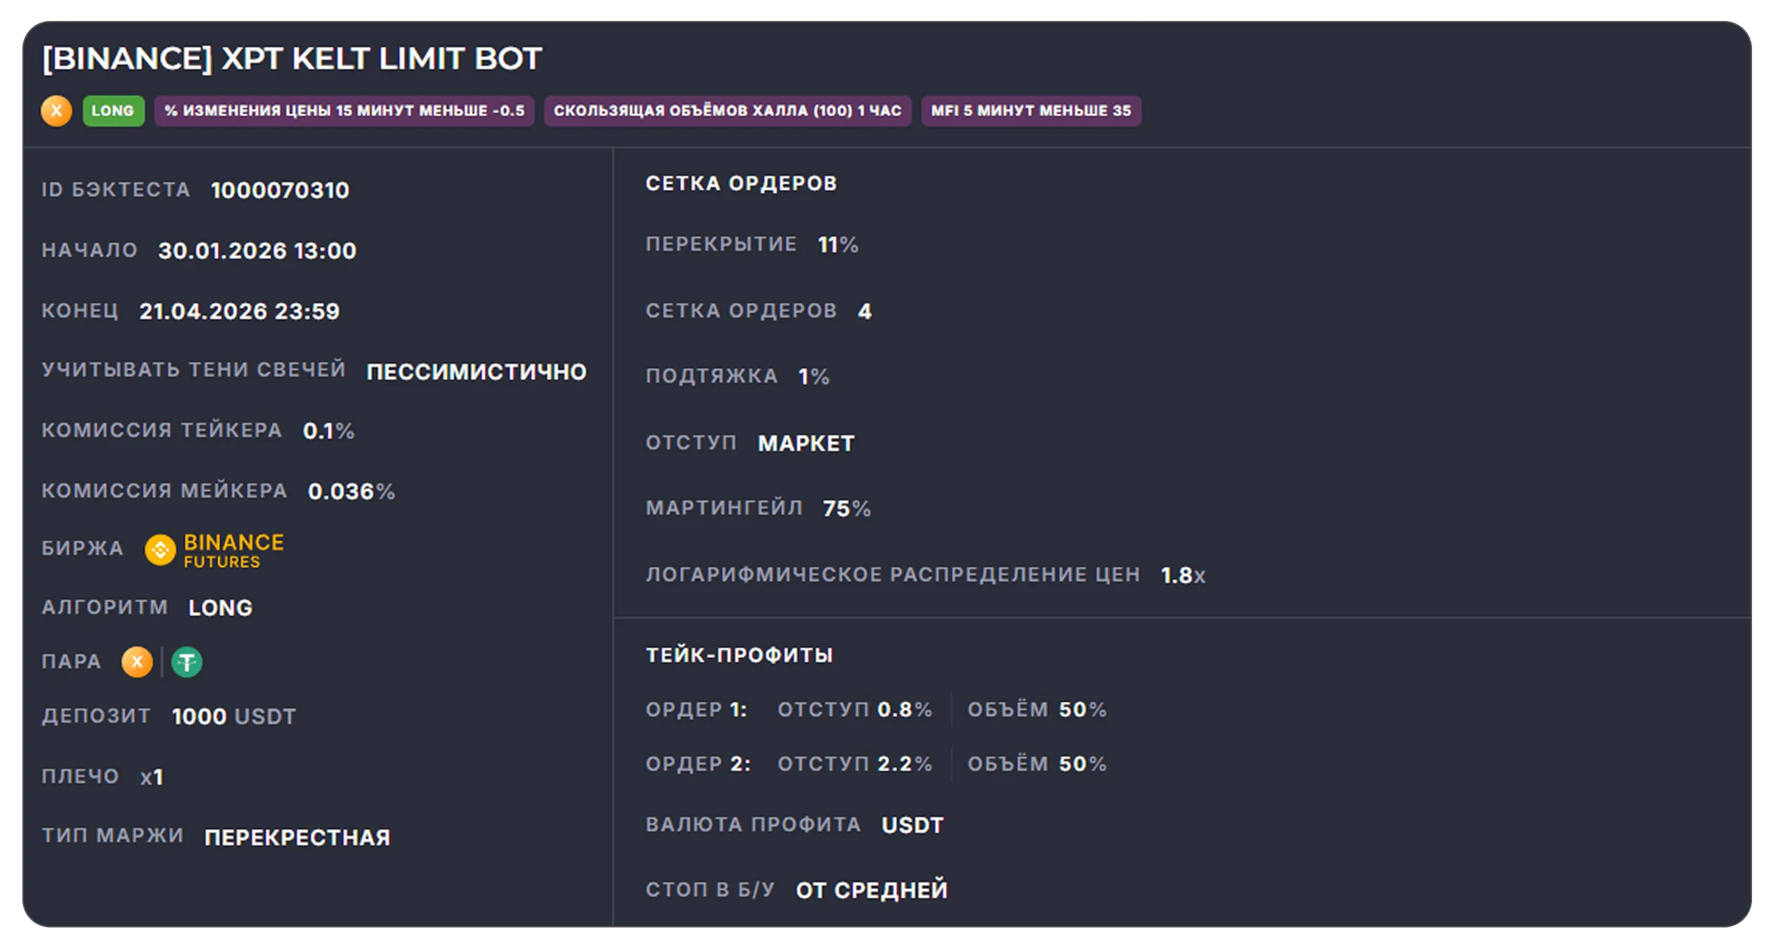1773x947 pixels.
Task: Click the BINANCE FUTURES exchange name
Action: (234, 551)
